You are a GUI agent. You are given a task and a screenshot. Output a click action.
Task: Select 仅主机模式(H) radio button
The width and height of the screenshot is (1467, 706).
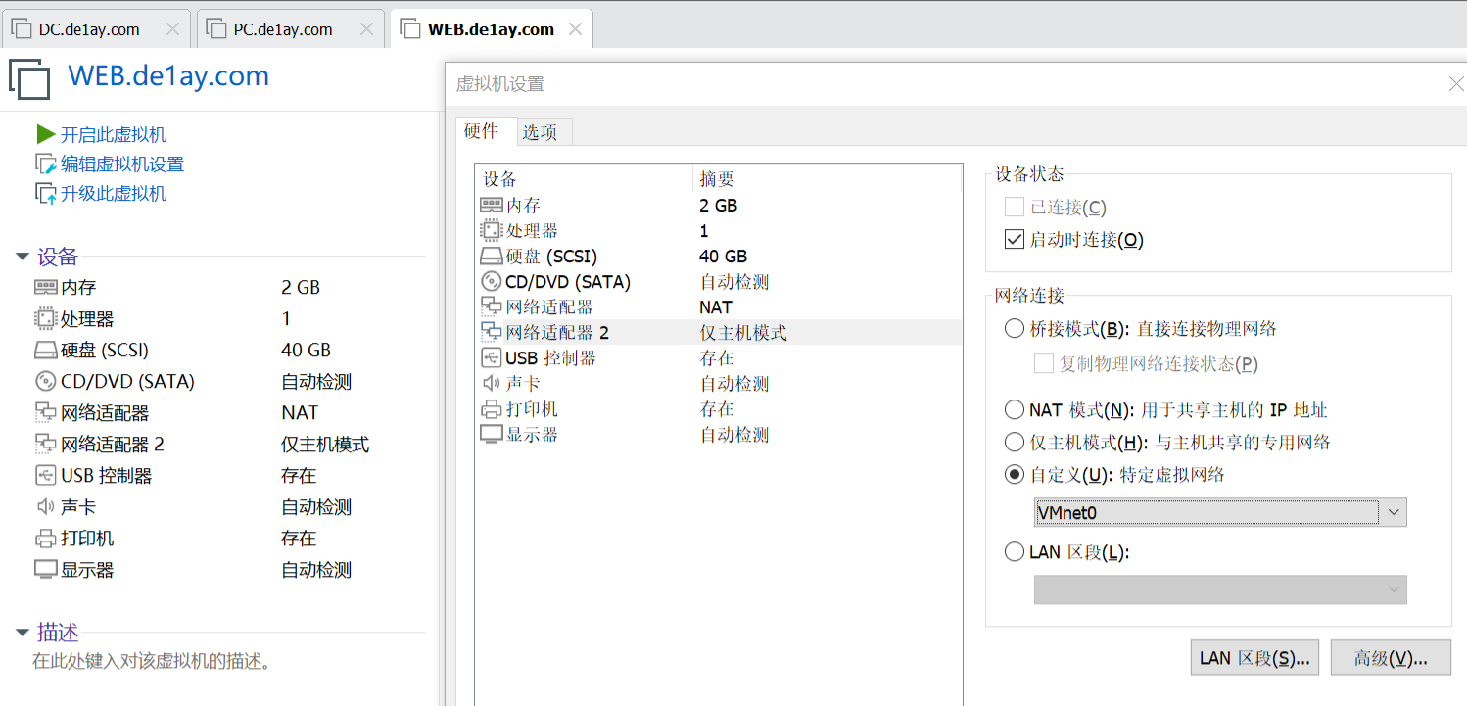(x=1015, y=443)
